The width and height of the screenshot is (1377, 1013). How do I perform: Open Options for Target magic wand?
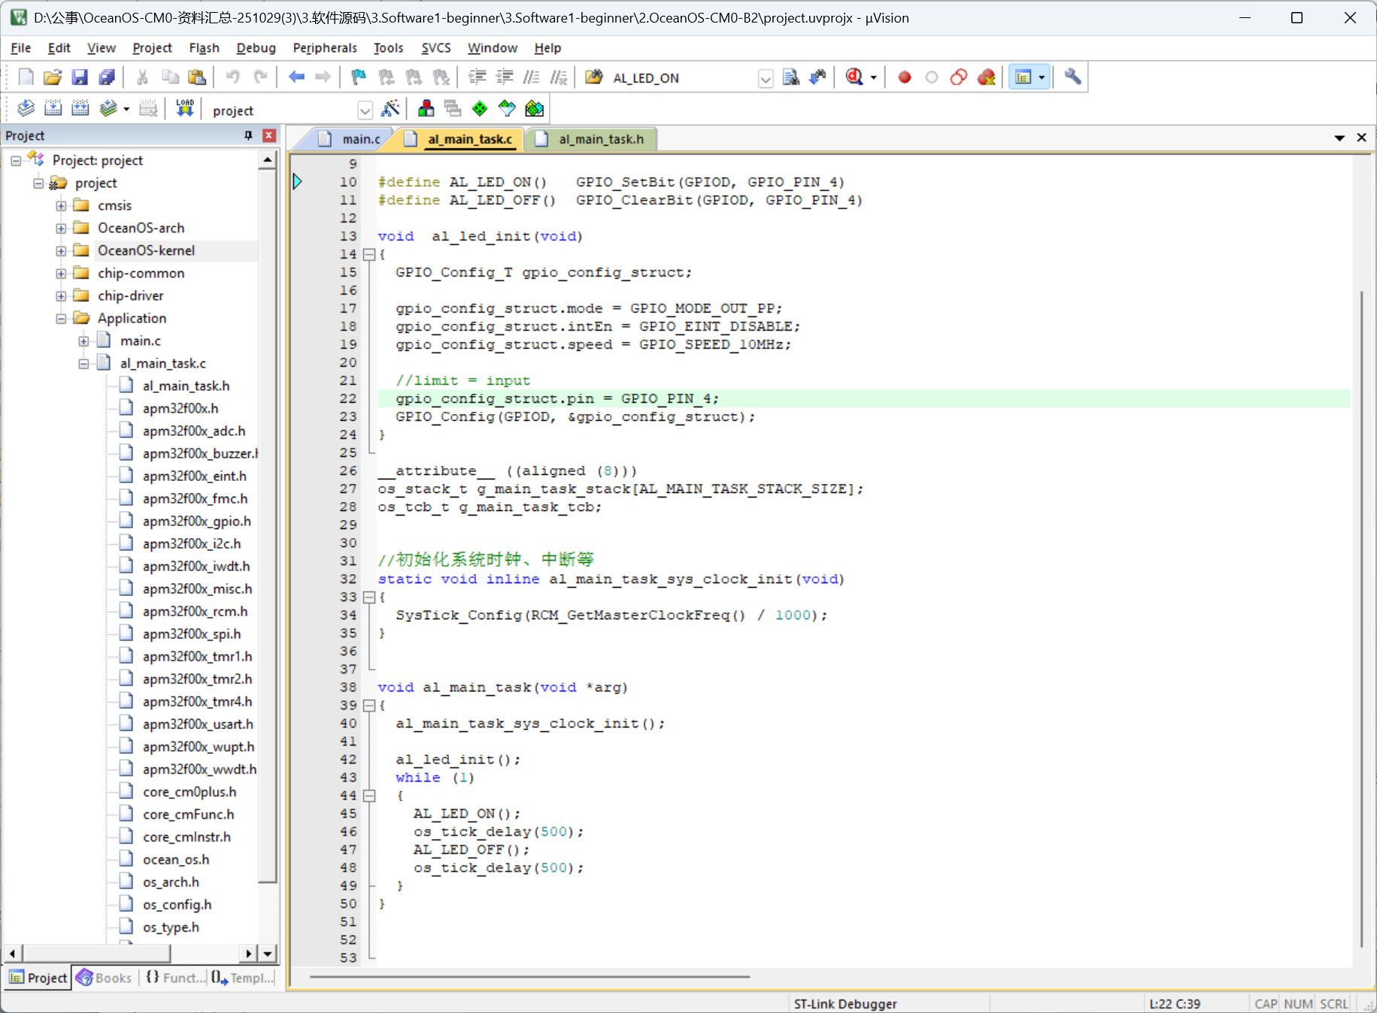pyautogui.click(x=390, y=108)
